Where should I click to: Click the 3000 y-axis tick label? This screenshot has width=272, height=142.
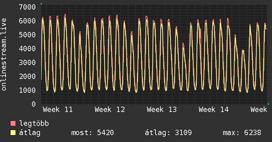pyautogui.click(x=27, y=62)
